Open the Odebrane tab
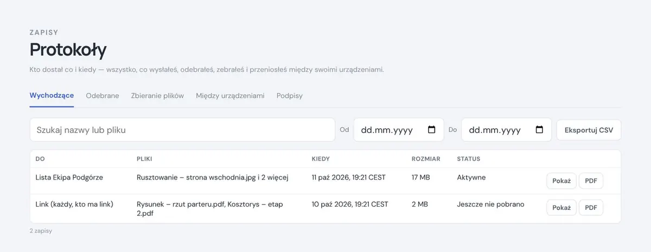This screenshot has width=651, height=252. (103, 96)
